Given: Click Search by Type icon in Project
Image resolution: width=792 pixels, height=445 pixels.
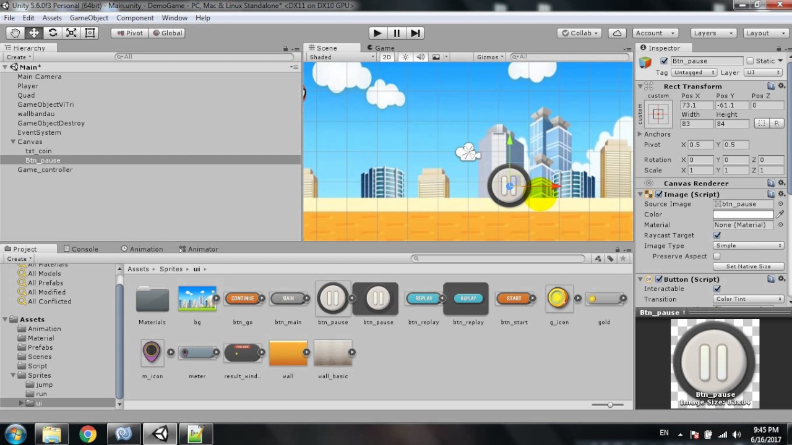Looking at the screenshot, I should (598, 258).
